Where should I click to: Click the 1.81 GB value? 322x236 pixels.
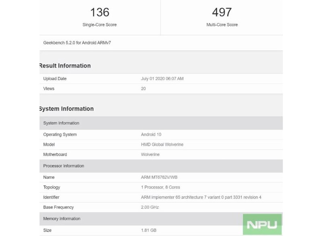coord(149,230)
